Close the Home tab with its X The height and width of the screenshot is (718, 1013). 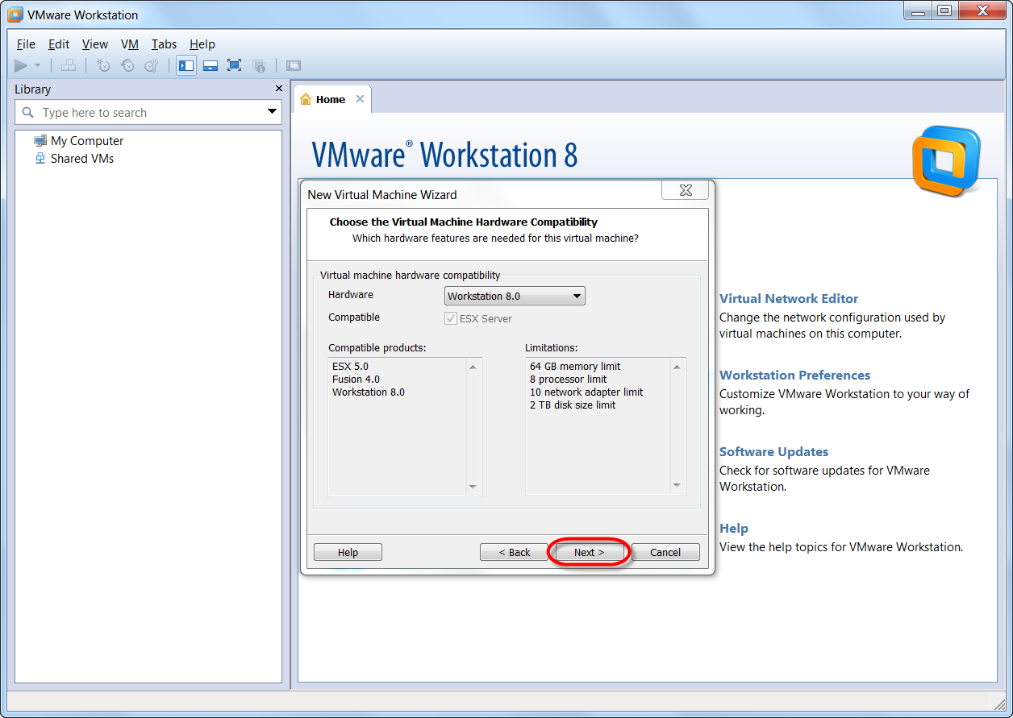point(360,99)
